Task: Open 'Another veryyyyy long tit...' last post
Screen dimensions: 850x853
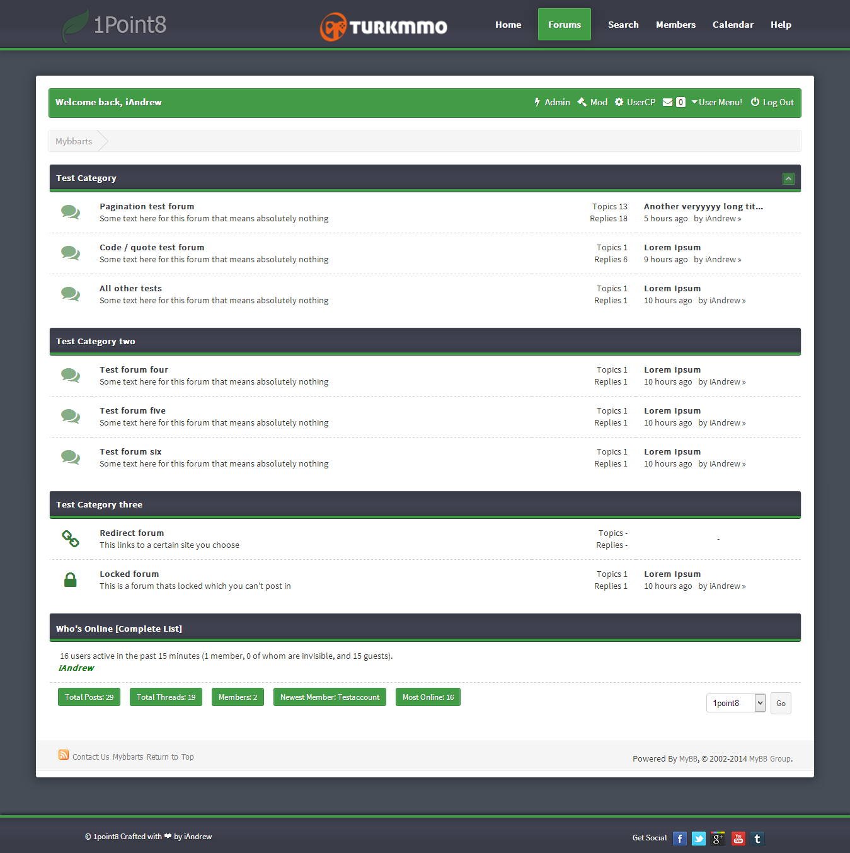Action: (x=703, y=206)
